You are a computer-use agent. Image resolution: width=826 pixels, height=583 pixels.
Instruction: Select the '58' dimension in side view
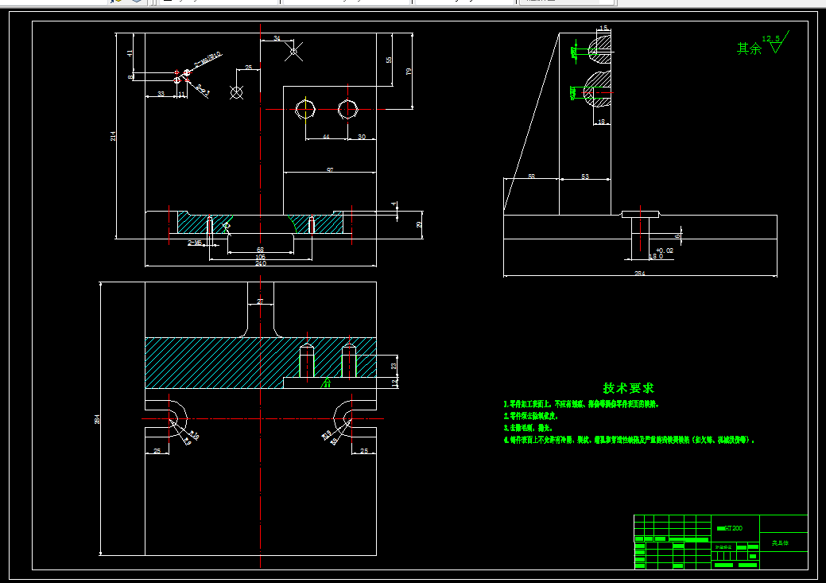(x=532, y=176)
